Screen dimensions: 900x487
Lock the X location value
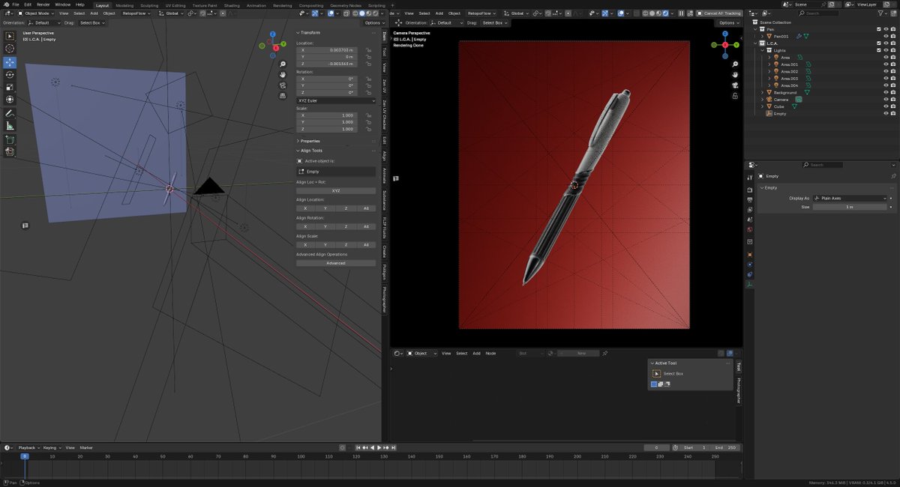(x=369, y=49)
